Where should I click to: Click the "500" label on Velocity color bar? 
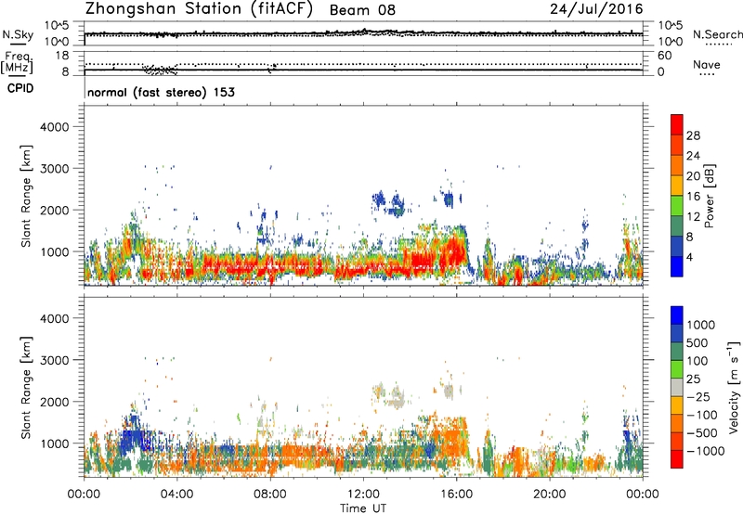coord(697,343)
